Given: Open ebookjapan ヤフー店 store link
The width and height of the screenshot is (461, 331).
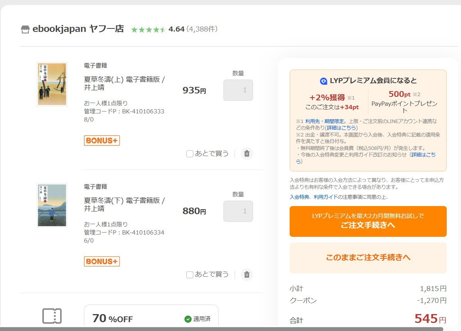Looking at the screenshot, I should [78, 29].
